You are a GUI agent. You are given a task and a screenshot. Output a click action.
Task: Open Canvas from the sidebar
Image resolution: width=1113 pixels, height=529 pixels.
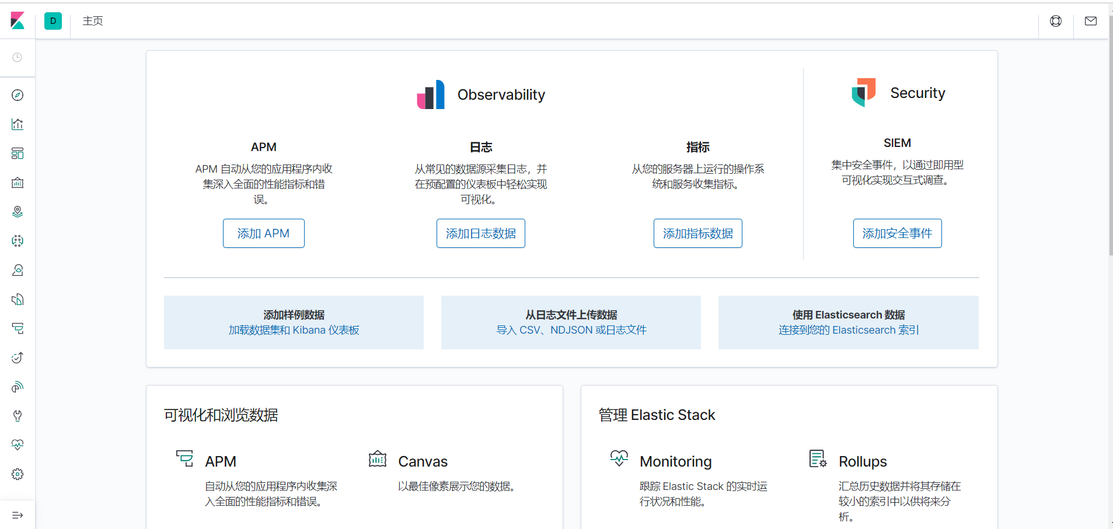coord(18,183)
